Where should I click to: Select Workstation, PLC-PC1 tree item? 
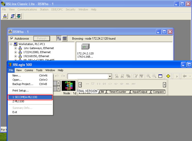32,44
